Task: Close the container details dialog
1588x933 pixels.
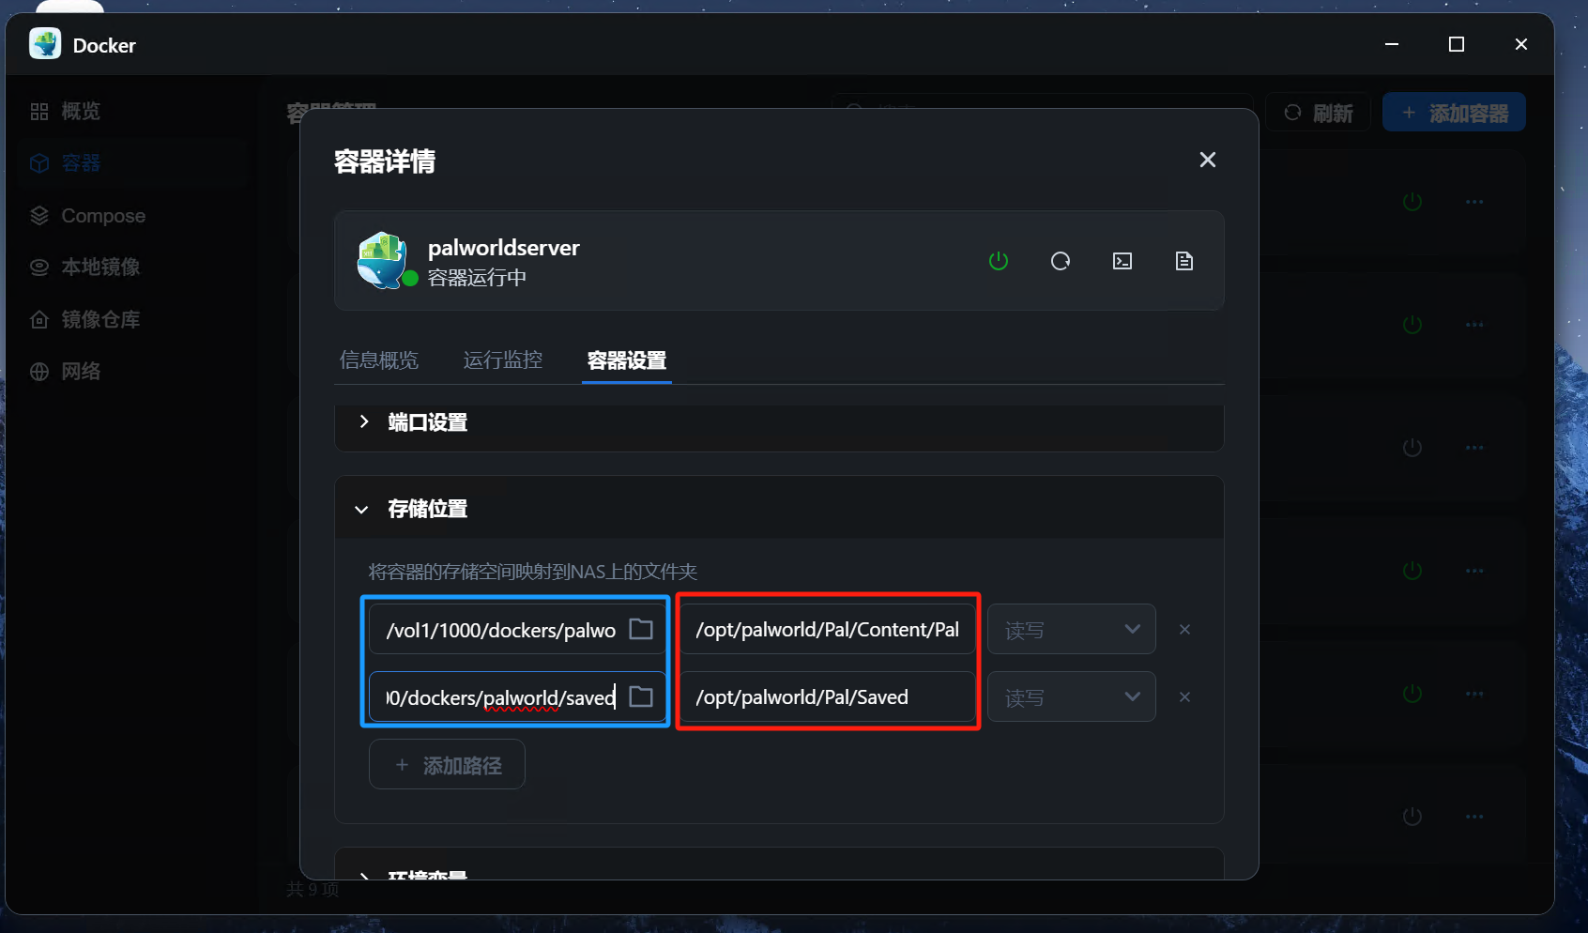Action: coord(1208,160)
